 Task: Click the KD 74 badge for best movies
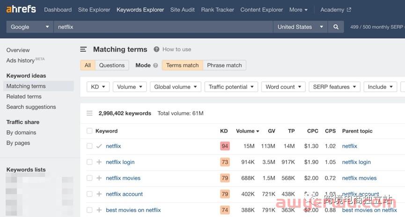[x=225, y=210]
